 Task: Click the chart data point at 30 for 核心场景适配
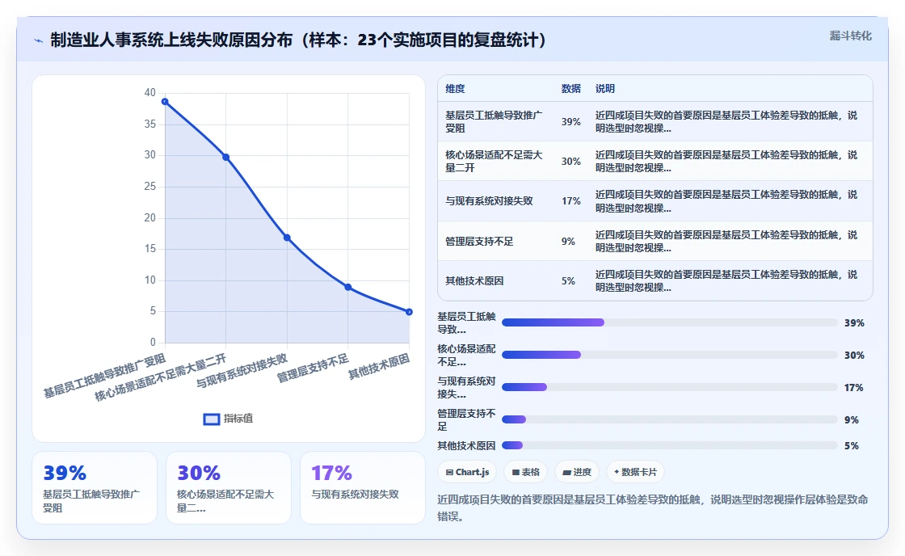click(225, 157)
